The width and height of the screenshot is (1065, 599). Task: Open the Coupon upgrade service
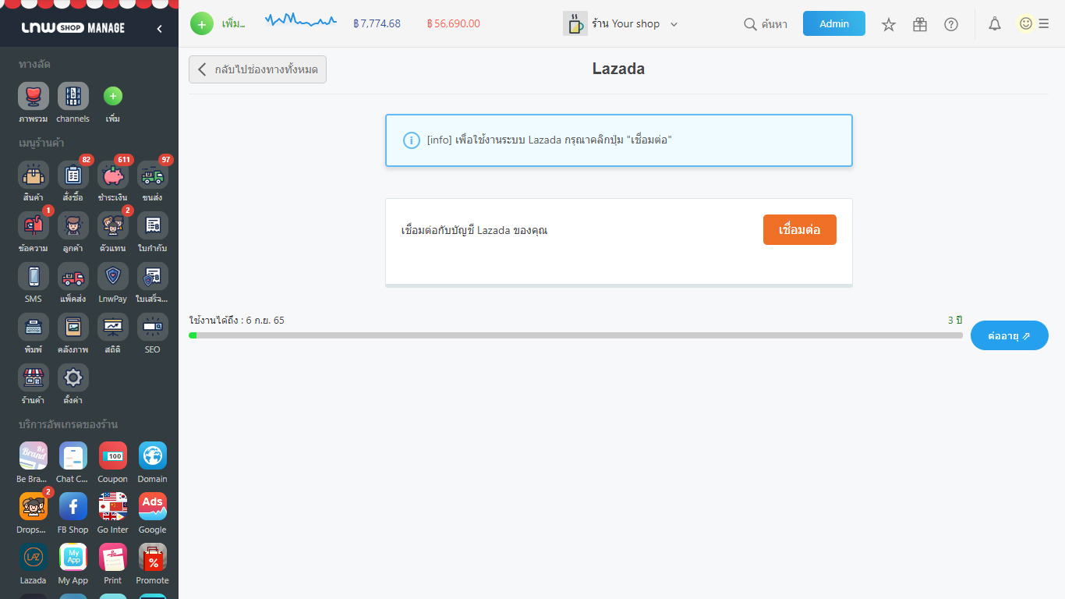pos(113,455)
